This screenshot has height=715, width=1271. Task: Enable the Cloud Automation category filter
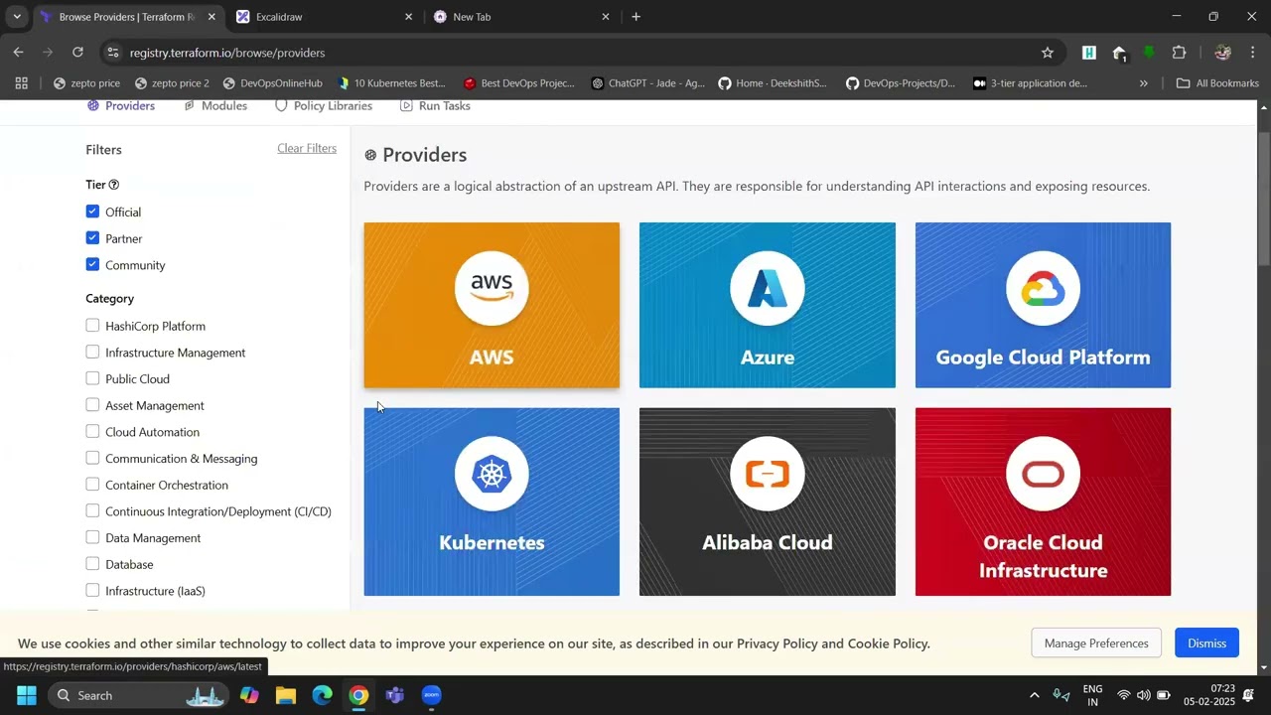click(x=92, y=431)
